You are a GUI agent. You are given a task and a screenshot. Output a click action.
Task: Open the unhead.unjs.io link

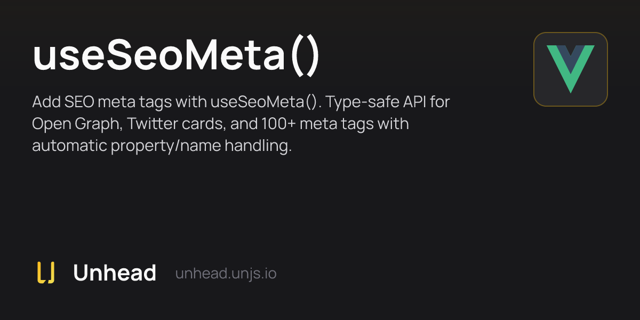pos(226,274)
